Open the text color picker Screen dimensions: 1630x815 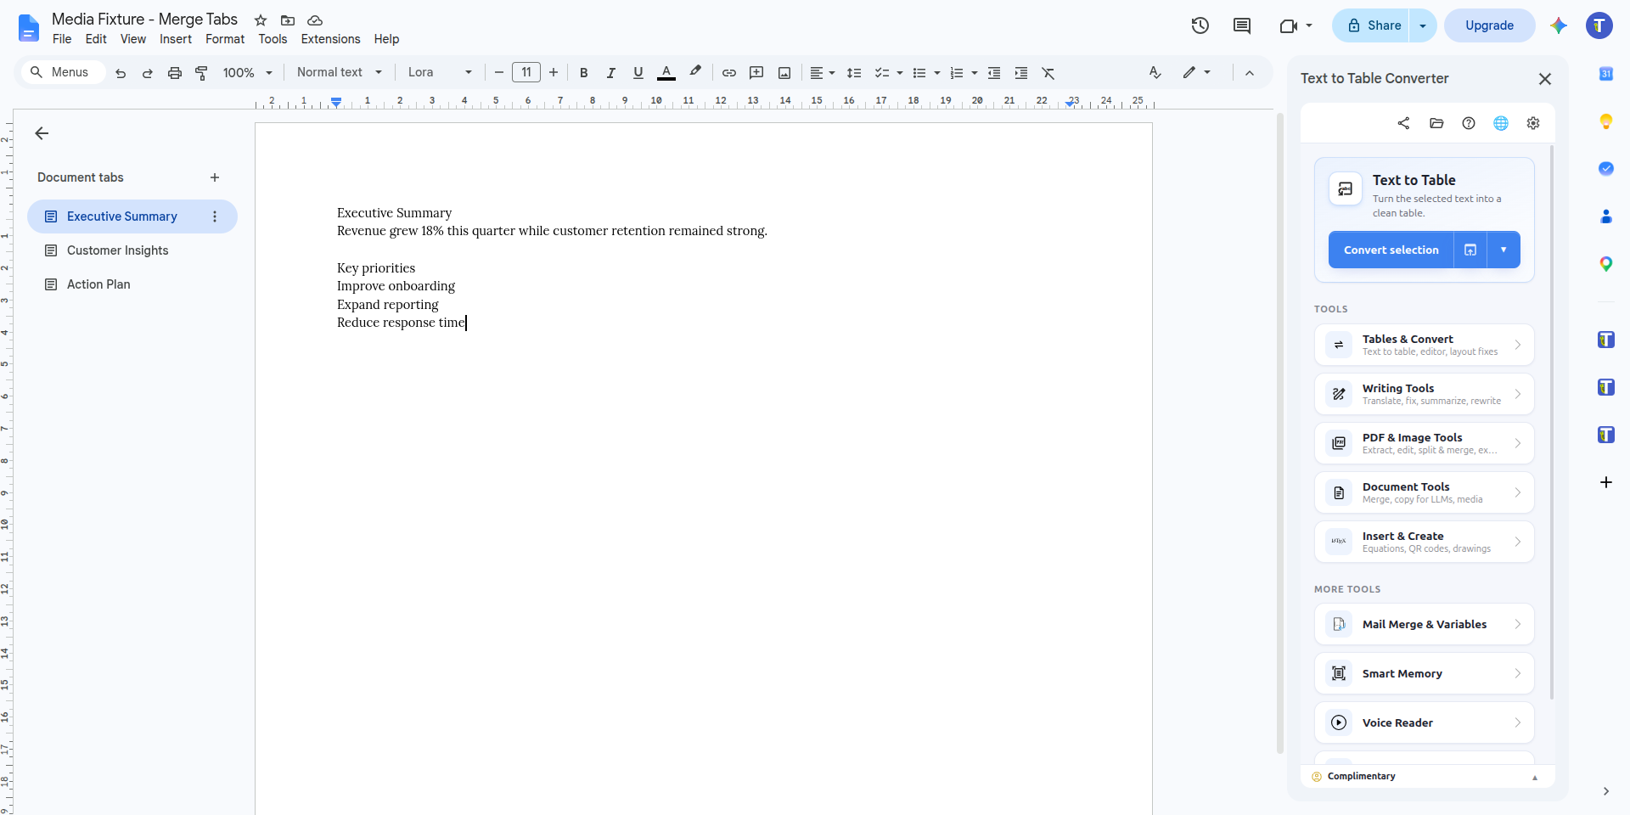[666, 73]
